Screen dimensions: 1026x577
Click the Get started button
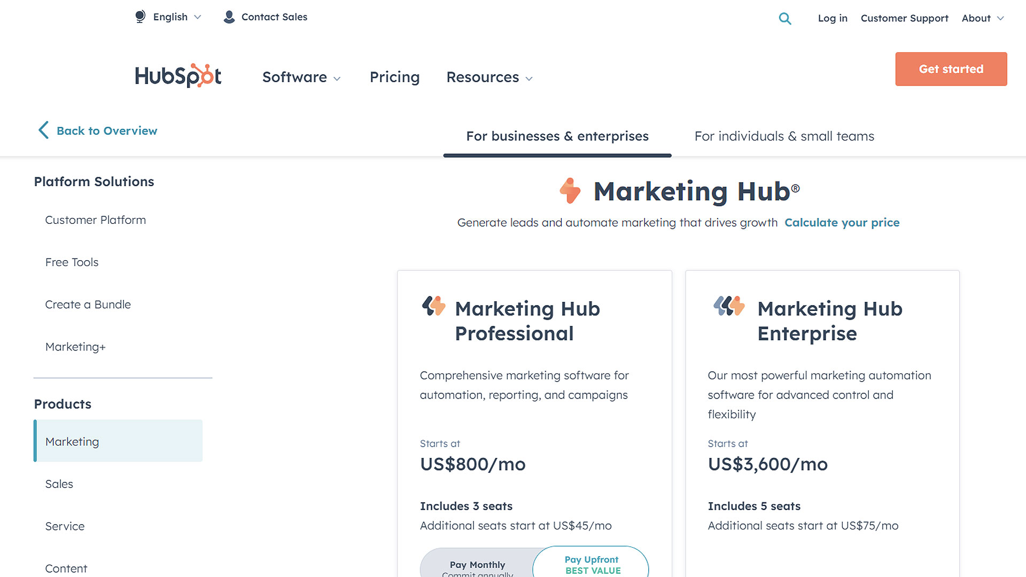coord(951,69)
